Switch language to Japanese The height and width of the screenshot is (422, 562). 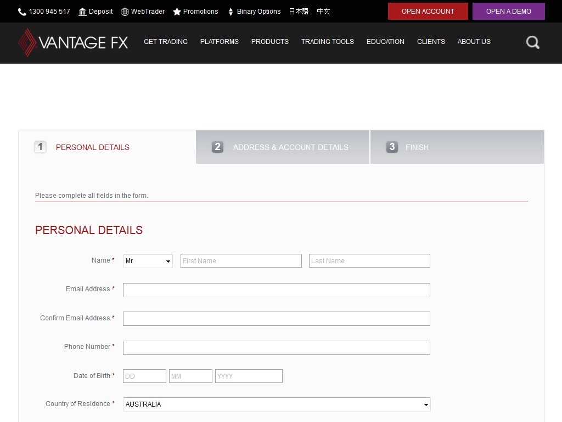[x=299, y=12]
